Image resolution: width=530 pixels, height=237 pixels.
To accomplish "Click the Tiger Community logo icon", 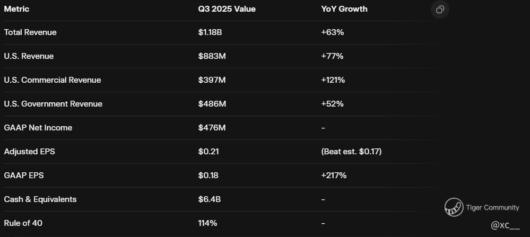I will click(x=454, y=208).
